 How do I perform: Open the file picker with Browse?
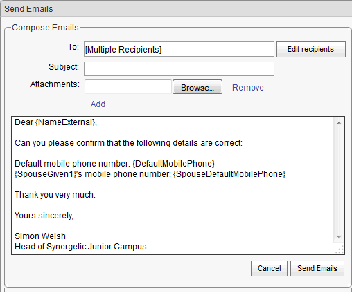click(197, 87)
